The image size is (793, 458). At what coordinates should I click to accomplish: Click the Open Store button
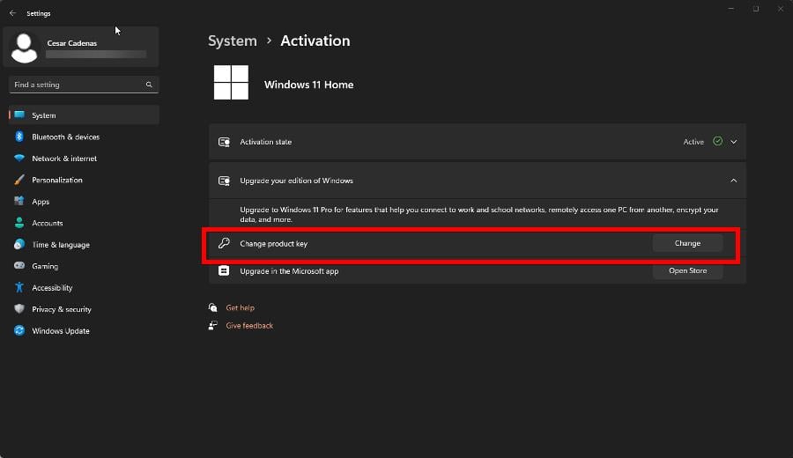(687, 271)
